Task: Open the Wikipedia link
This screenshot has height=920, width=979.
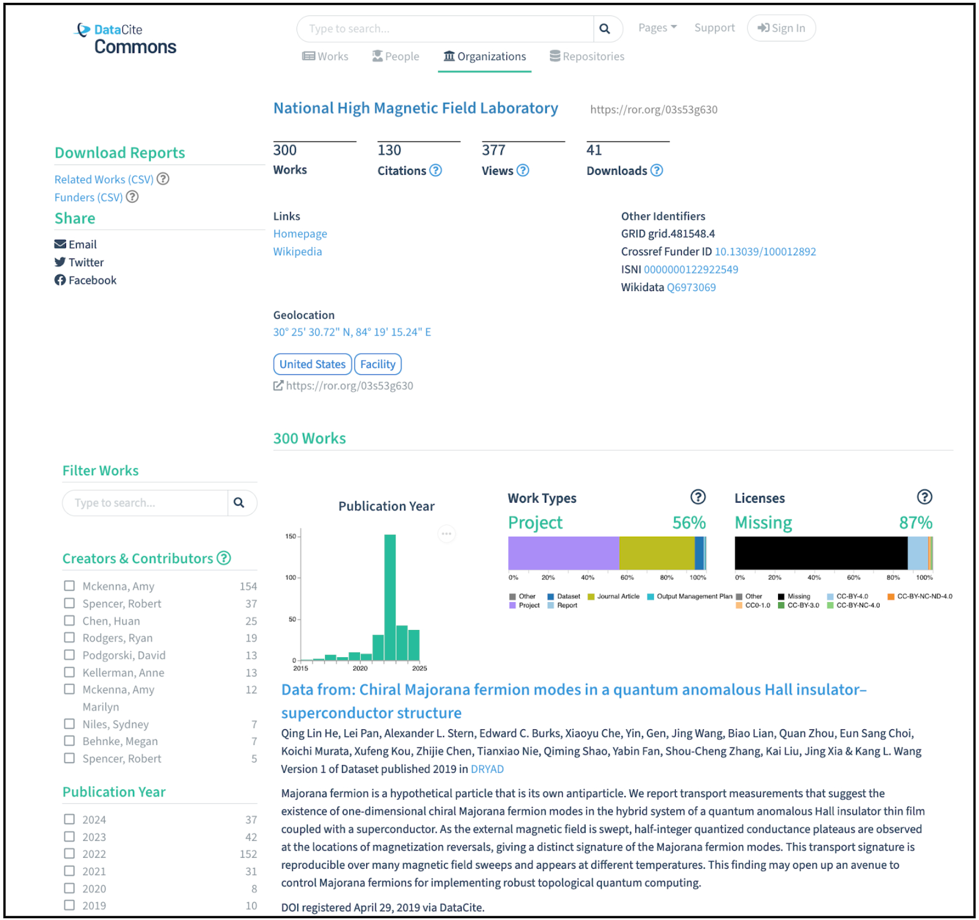Action: [x=297, y=251]
